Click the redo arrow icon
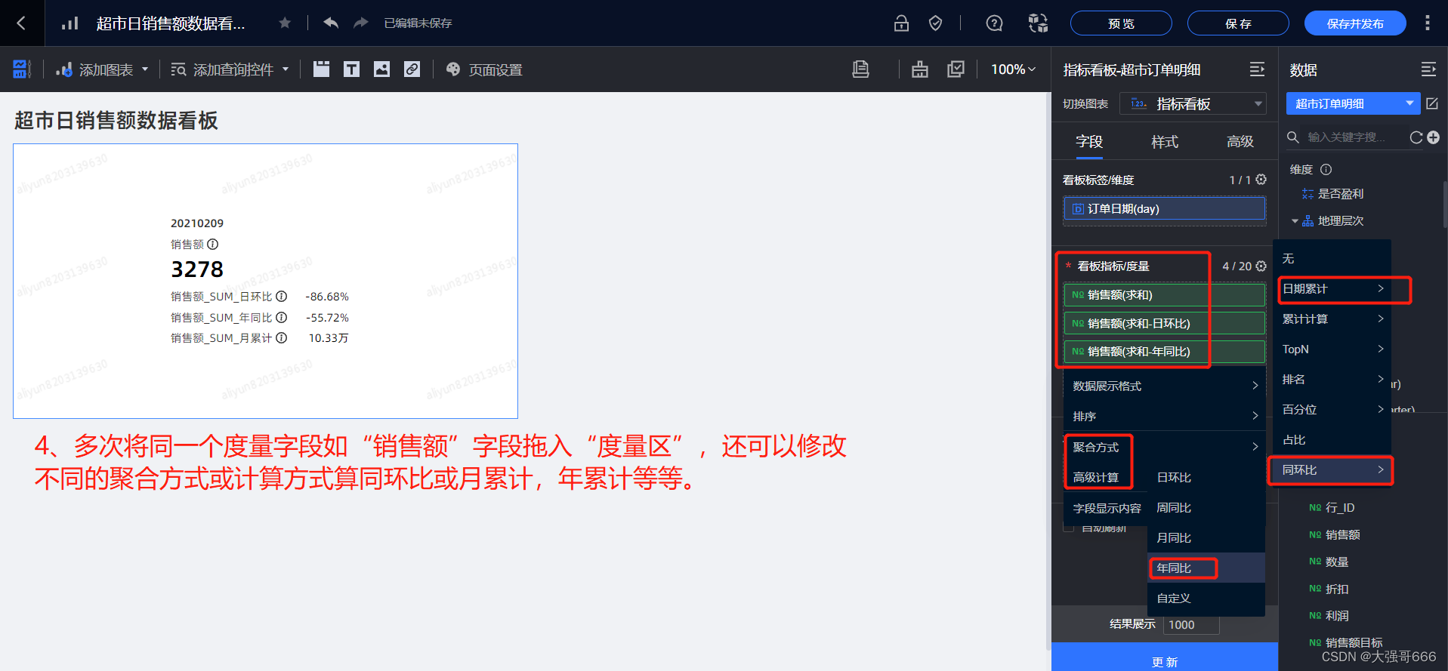This screenshot has height=671, width=1448. [361, 23]
